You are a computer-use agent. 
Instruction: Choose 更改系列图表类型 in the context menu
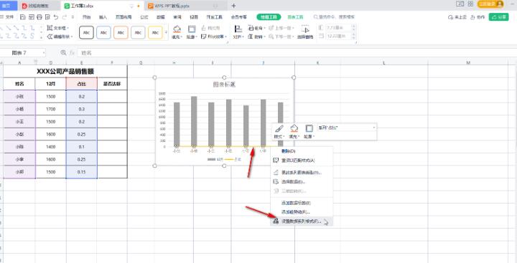point(302,173)
